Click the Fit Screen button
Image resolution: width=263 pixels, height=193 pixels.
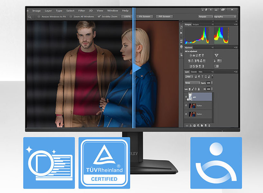[144, 16]
